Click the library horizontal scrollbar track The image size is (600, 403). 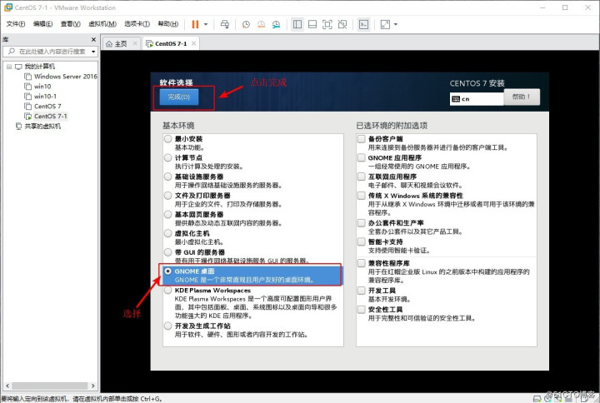(x=51, y=386)
